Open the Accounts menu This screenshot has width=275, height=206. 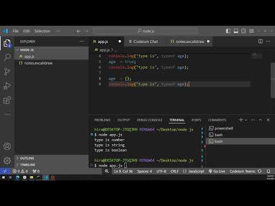click(x=7, y=146)
